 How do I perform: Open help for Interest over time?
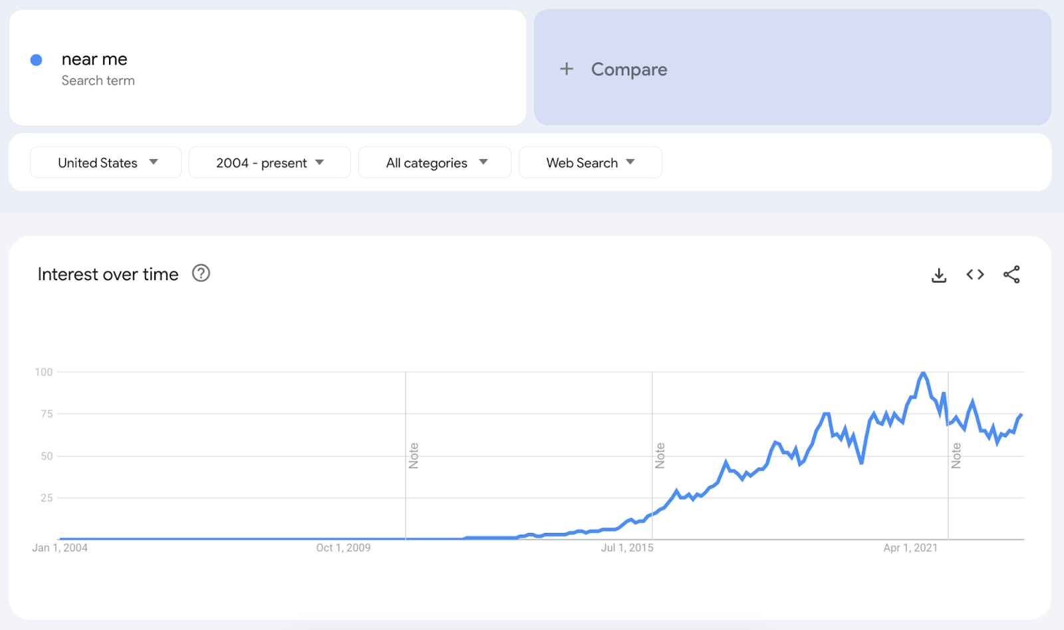(201, 273)
